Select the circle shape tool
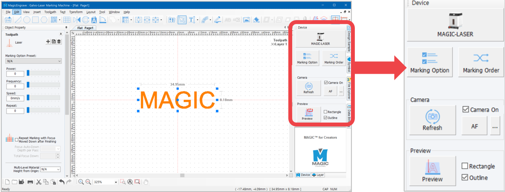The width and height of the screenshot is (505, 192). (x=27, y=20)
